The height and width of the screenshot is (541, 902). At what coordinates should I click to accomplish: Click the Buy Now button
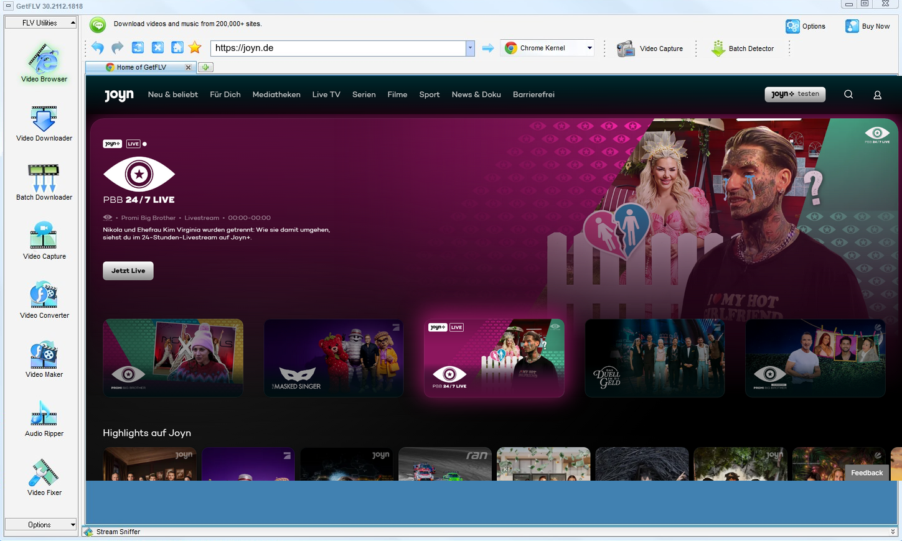point(868,26)
